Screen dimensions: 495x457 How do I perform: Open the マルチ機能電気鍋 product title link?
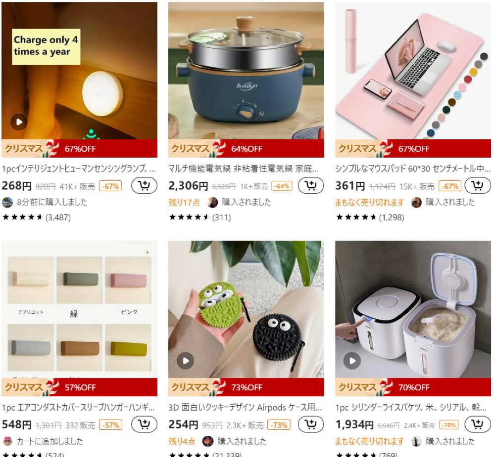coord(243,168)
